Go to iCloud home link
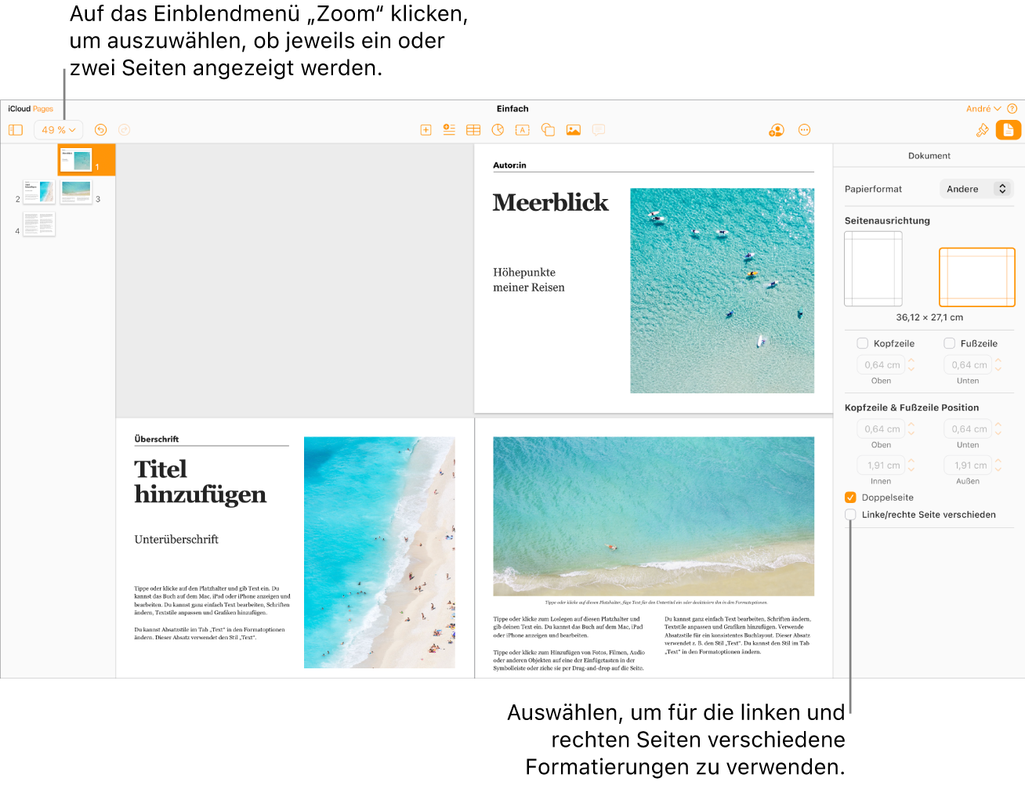This screenshot has width=1025, height=789. (20, 109)
